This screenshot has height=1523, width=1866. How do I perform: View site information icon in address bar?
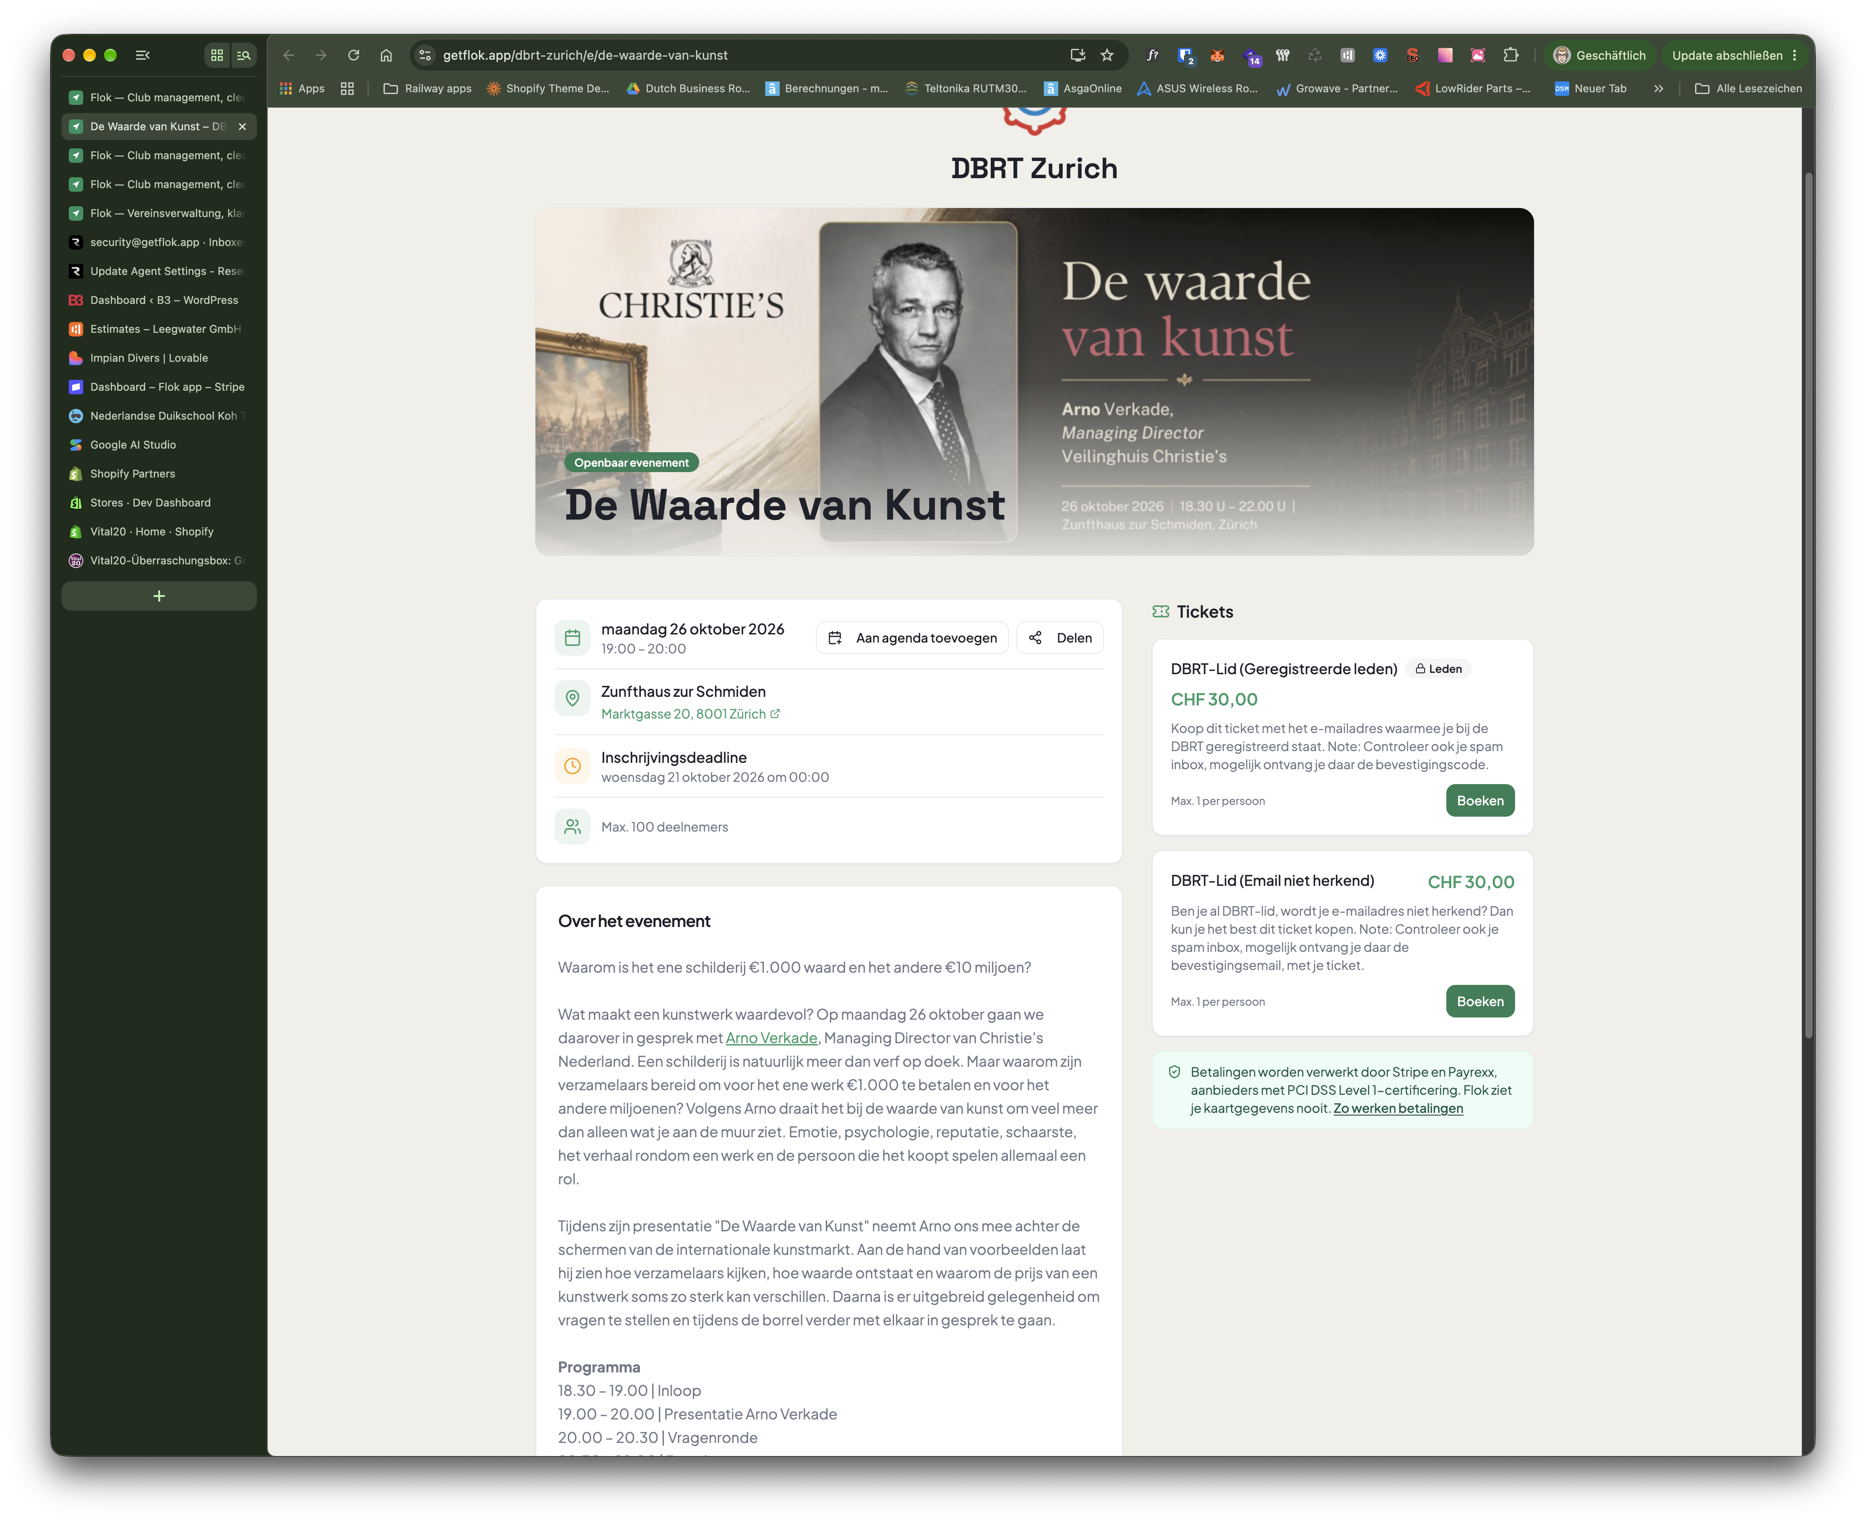pos(426,55)
